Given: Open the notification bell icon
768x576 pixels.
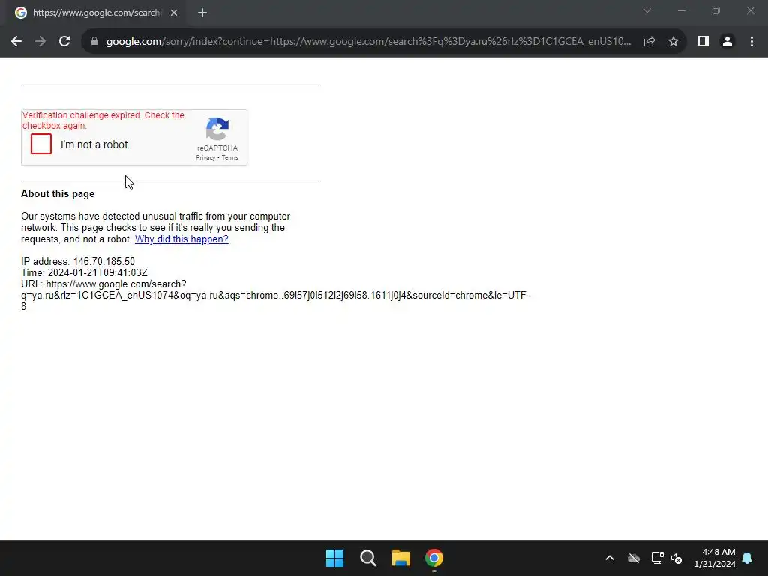Looking at the screenshot, I should coord(748,558).
